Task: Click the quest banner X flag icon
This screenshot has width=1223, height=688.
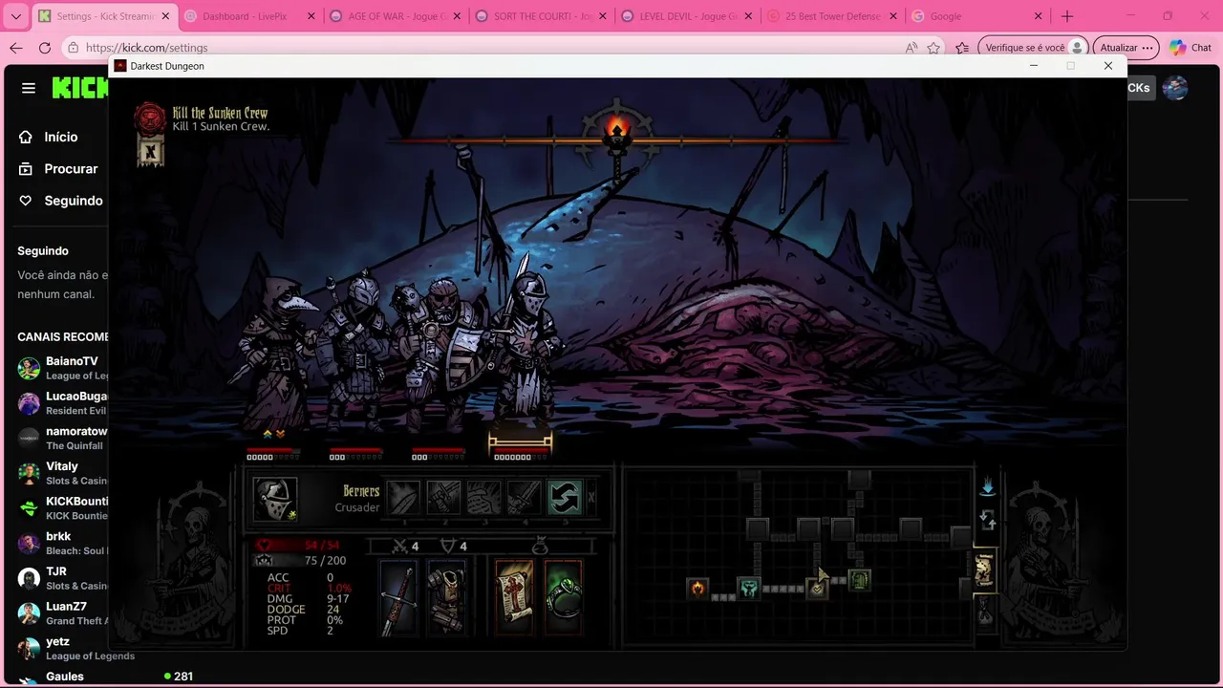Action: pos(150,151)
